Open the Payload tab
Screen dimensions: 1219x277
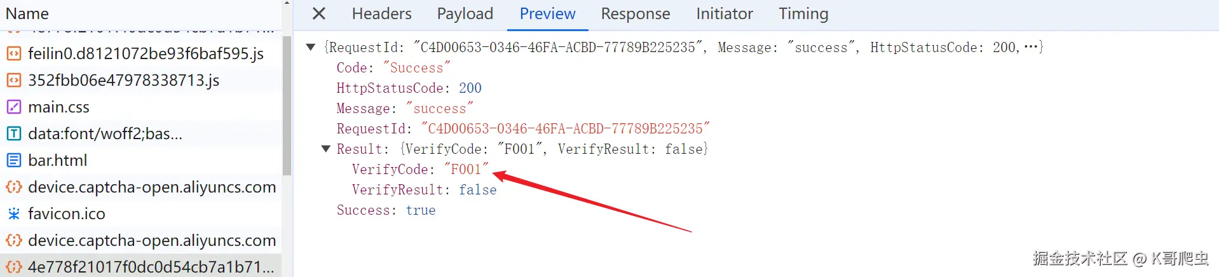pos(465,14)
